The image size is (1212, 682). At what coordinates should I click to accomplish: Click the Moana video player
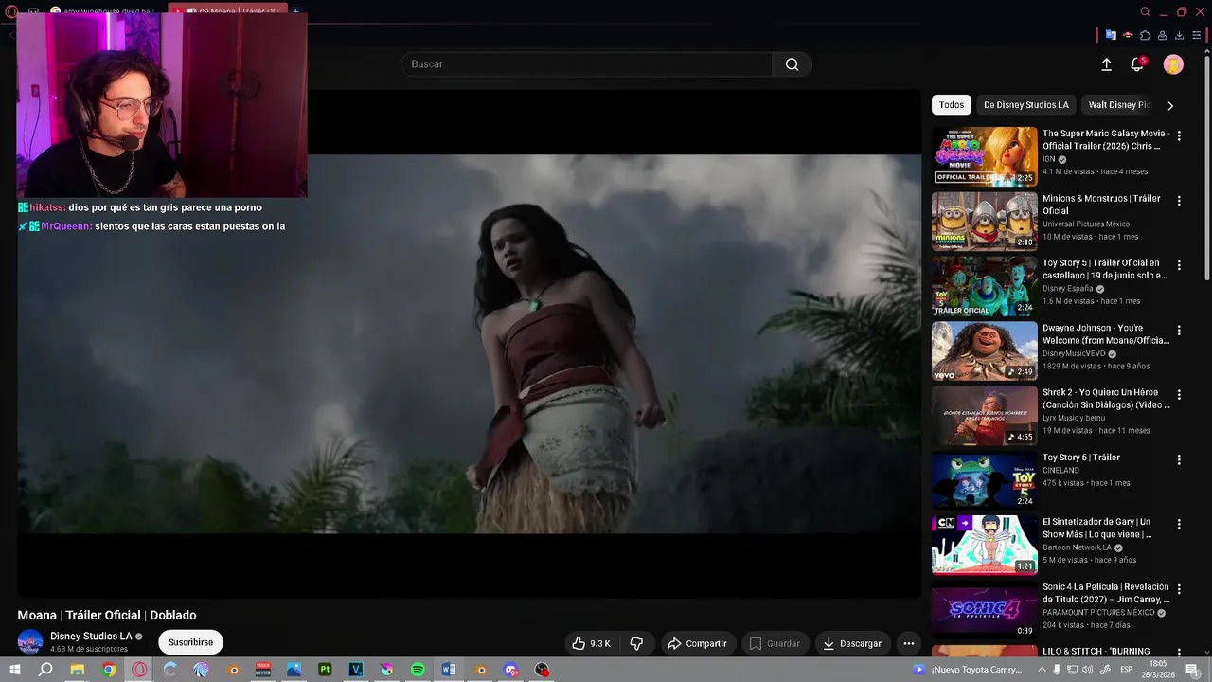(470, 344)
